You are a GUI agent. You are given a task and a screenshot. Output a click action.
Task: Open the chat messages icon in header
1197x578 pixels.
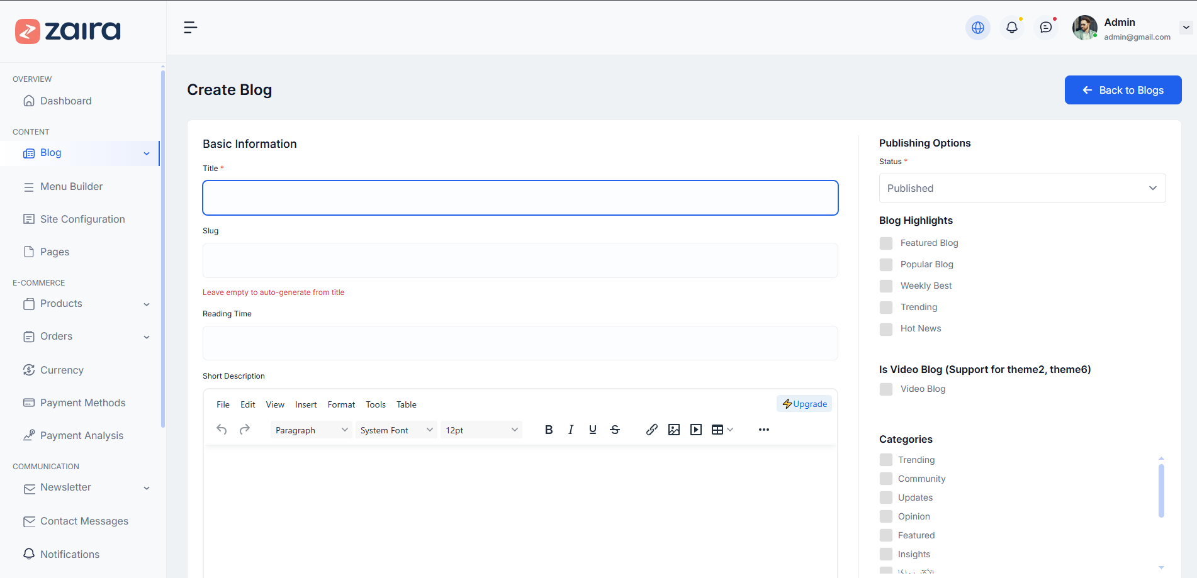[x=1045, y=28]
